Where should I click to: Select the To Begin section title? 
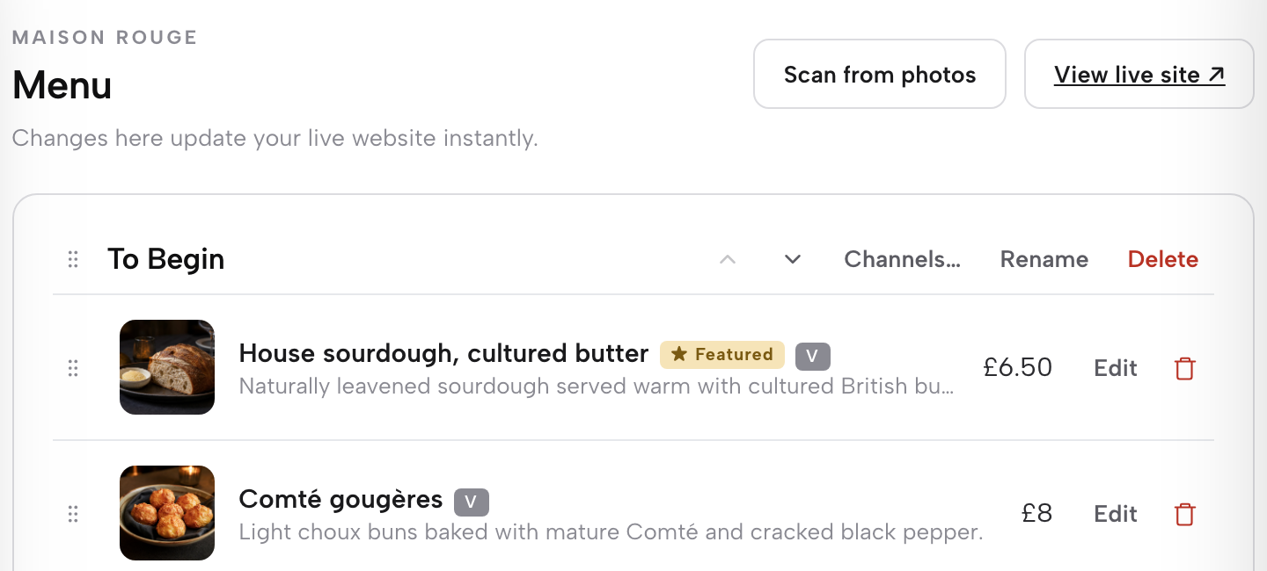(166, 259)
